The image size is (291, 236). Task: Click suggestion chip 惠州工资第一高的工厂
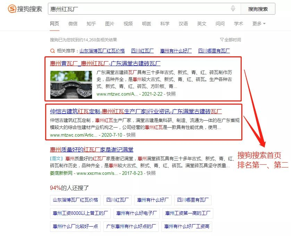188,213
